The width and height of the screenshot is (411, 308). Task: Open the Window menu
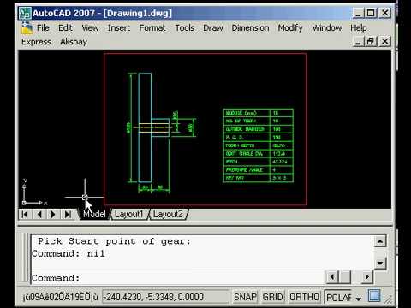point(327,28)
